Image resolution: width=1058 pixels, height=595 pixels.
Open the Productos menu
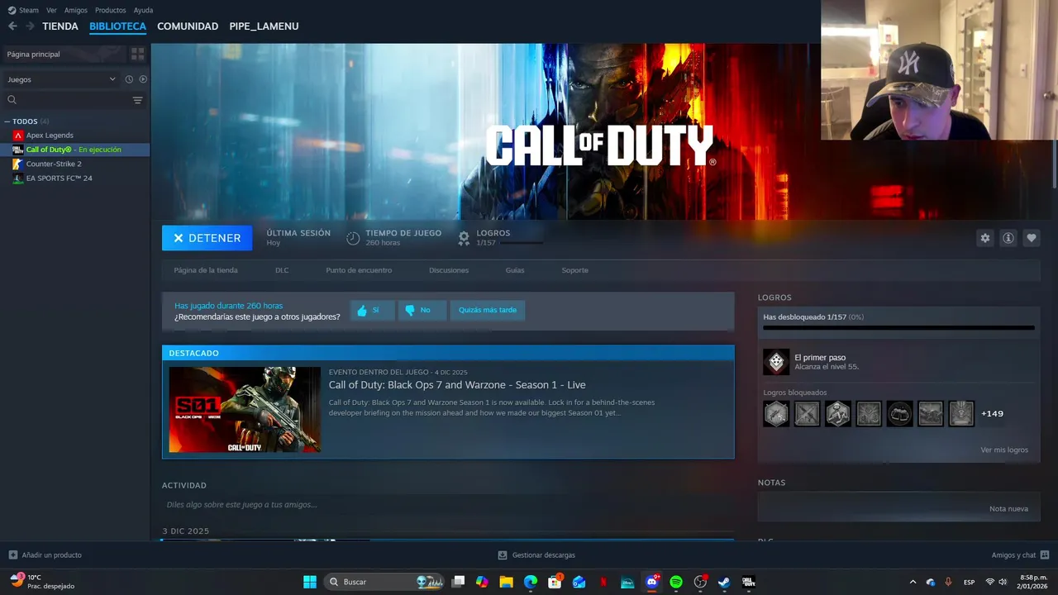(110, 10)
